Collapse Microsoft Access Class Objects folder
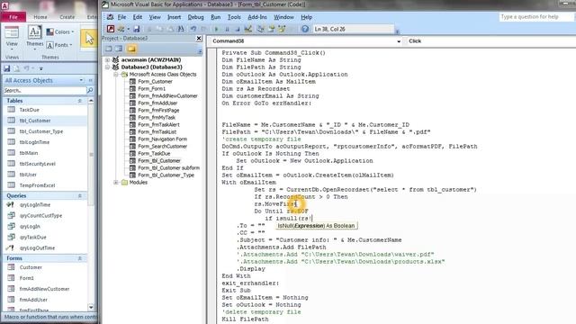Viewport: 576px width, 324px height. pos(116,74)
